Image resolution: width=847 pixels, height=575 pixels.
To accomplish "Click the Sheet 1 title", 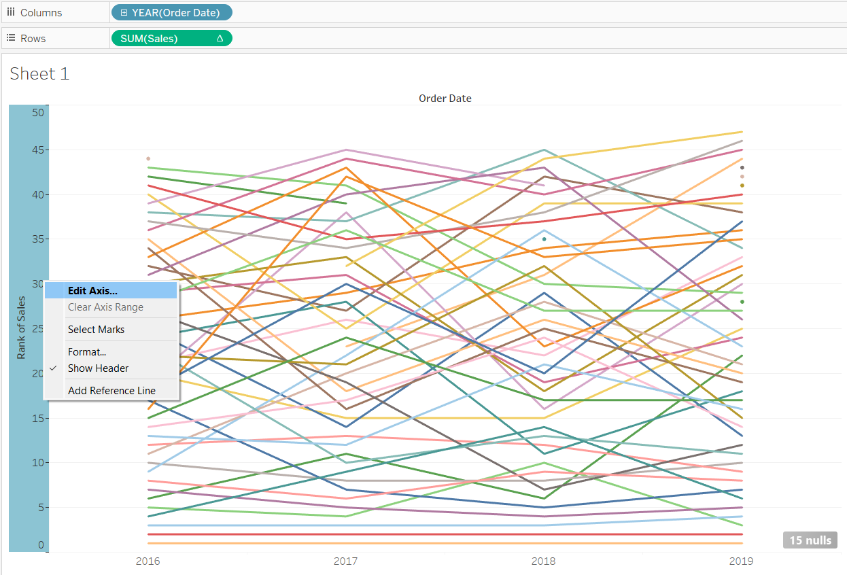I will pos(40,74).
